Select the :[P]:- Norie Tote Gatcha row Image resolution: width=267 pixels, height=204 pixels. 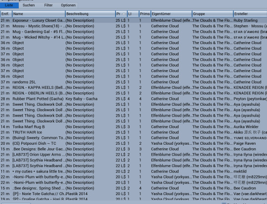click(133, 194)
